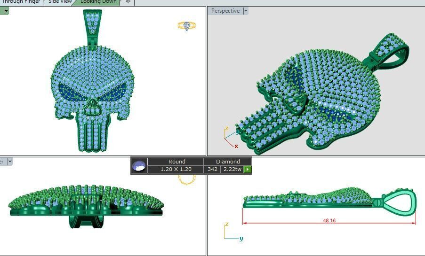Select the 2.22tw total weight value
Image resolution: width=425 pixels, height=256 pixels.
pos(233,170)
